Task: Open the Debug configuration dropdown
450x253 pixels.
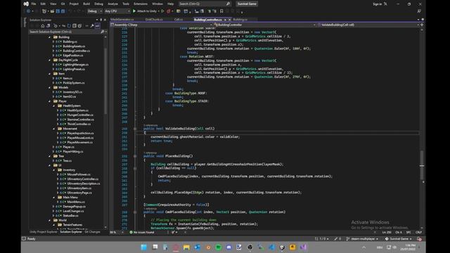Action: coord(95,11)
